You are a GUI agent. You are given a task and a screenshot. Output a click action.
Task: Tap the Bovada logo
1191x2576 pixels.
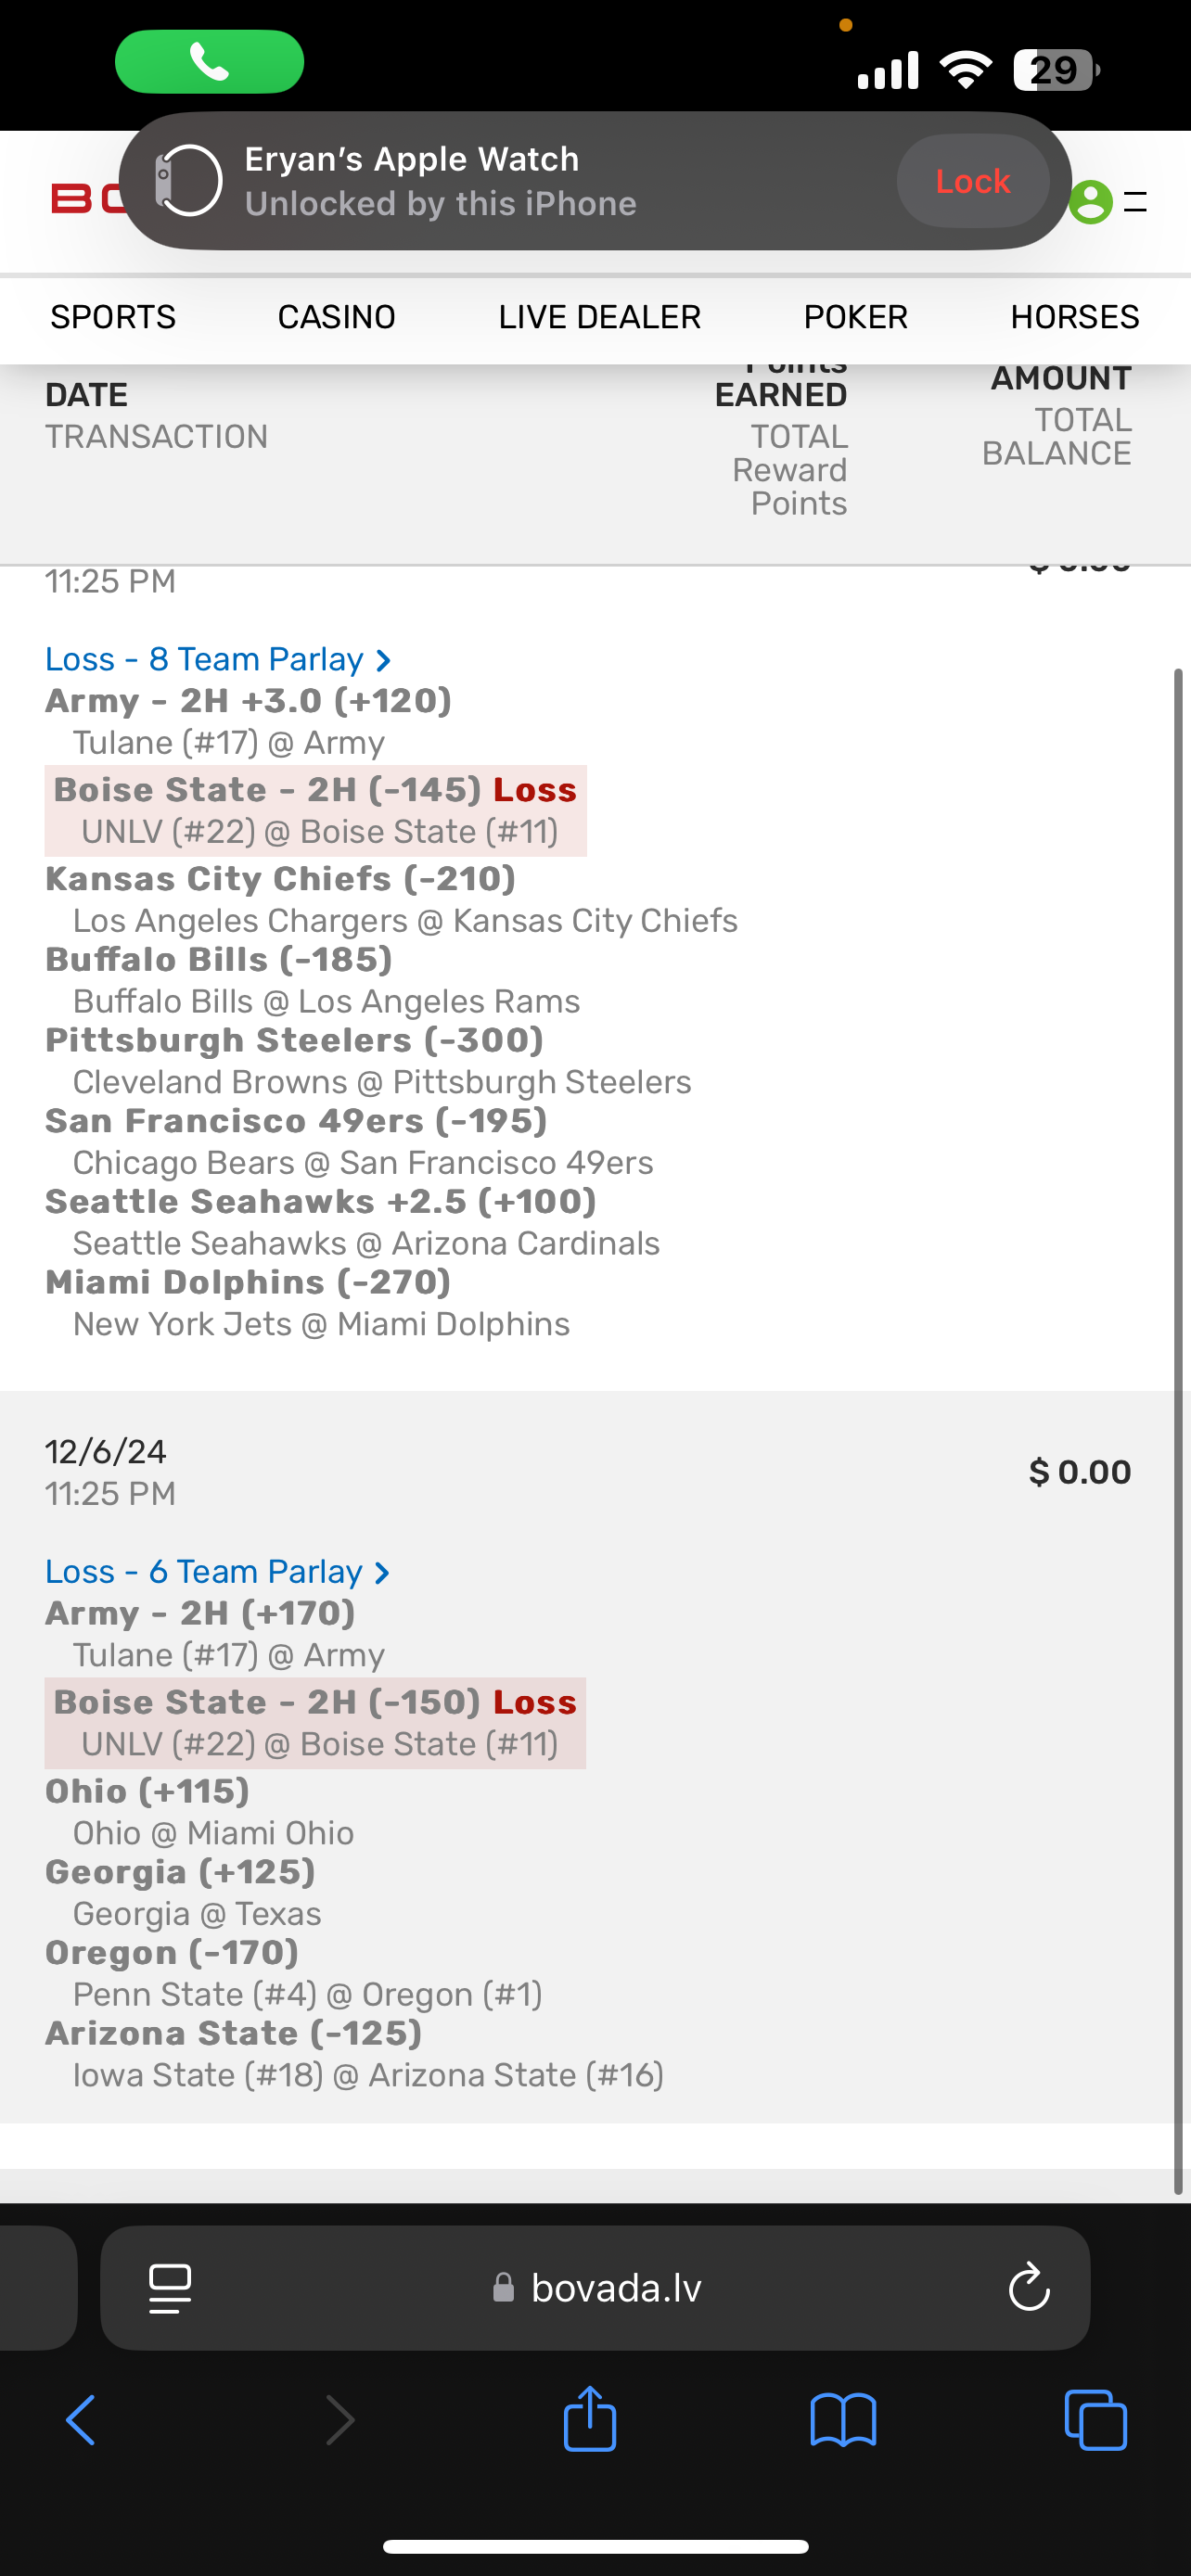point(85,199)
